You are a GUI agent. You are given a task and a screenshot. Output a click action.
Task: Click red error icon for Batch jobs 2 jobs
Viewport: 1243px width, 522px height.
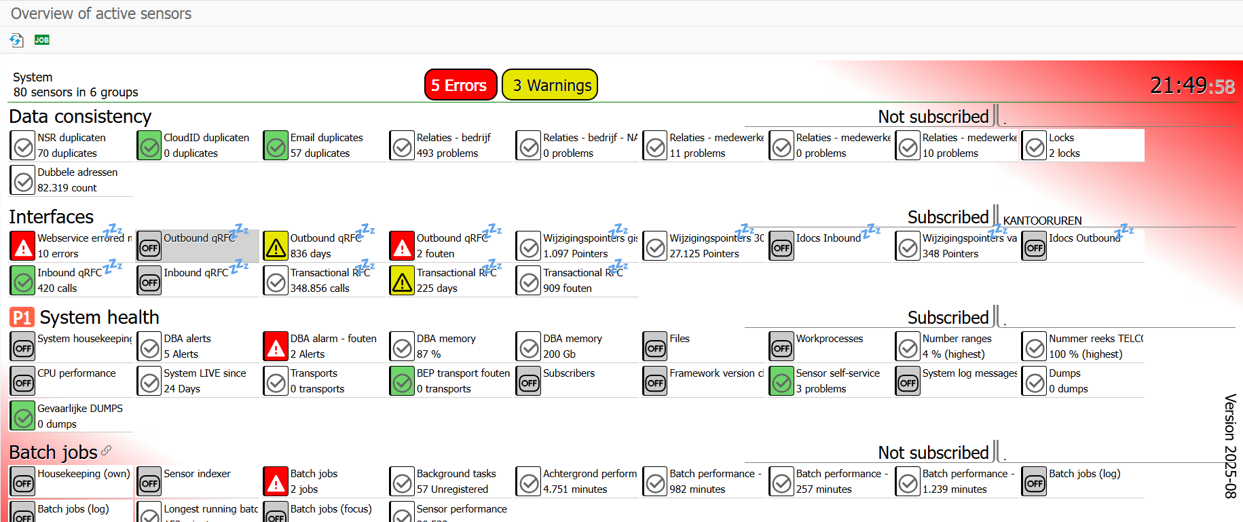[x=276, y=482]
